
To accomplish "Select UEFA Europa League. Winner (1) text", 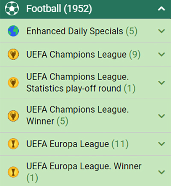I will click(84, 172).
